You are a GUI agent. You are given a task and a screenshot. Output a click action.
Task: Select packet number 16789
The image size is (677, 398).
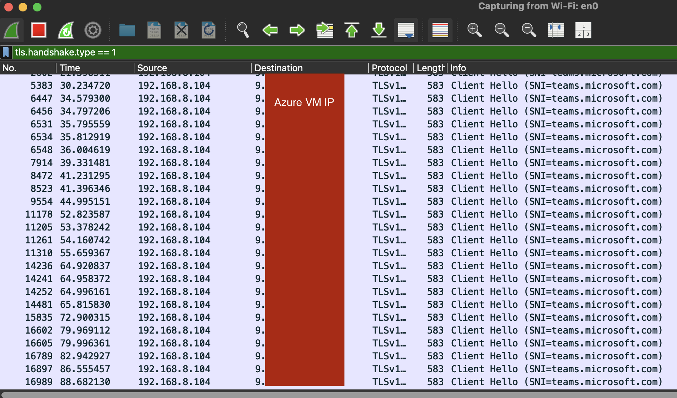click(338, 356)
